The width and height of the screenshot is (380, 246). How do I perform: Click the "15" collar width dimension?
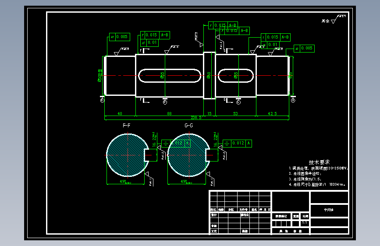pos(210,113)
